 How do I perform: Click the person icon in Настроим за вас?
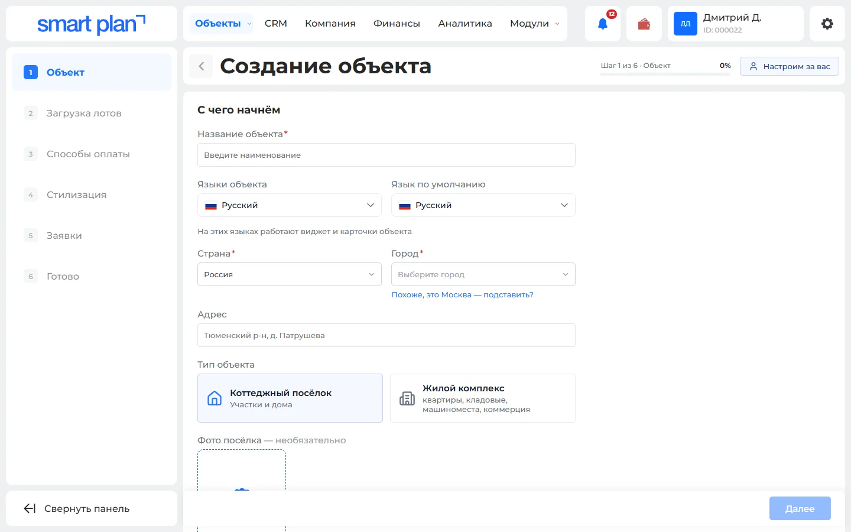(x=753, y=66)
